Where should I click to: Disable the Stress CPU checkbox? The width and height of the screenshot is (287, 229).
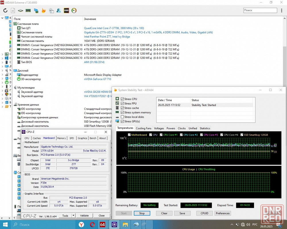pos(123,99)
